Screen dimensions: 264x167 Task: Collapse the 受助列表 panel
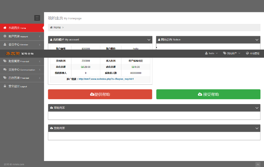click(x=257, y=128)
